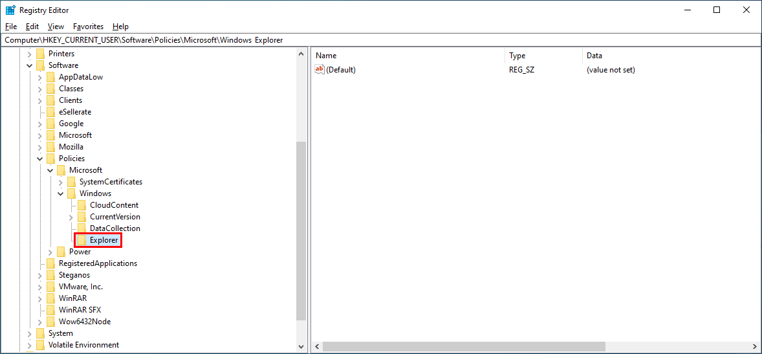Click the RegisteredApplications folder icon
This screenshot has height=354, width=762.
(x=50, y=263)
